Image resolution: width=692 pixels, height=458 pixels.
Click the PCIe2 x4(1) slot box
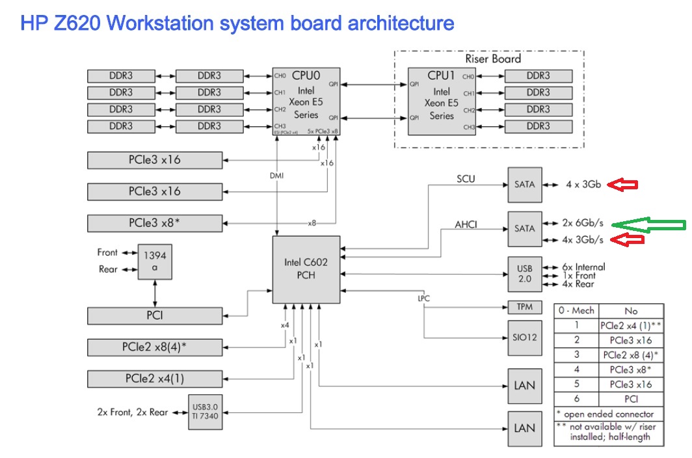(155, 379)
